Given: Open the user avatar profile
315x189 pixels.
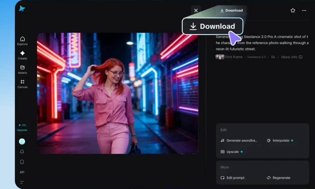Looking at the screenshot, I should tap(22, 142).
